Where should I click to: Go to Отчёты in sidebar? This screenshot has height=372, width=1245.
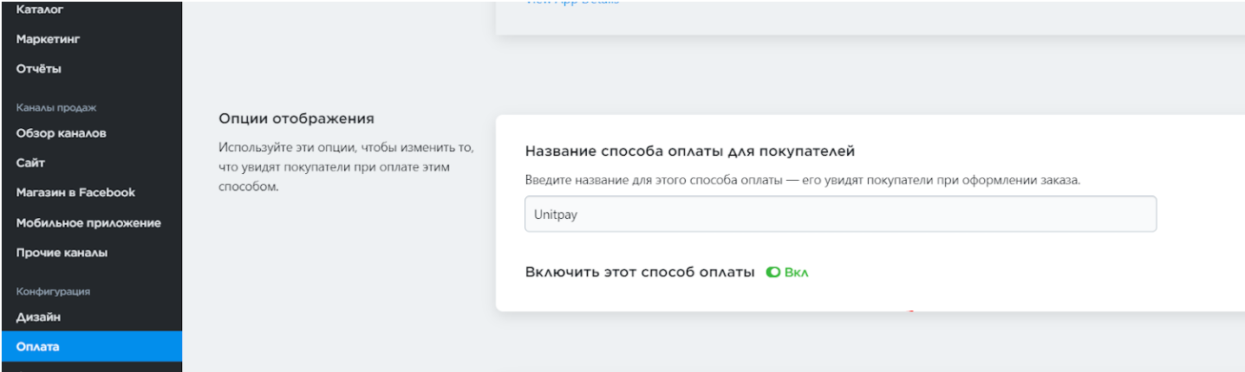(38, 68)
